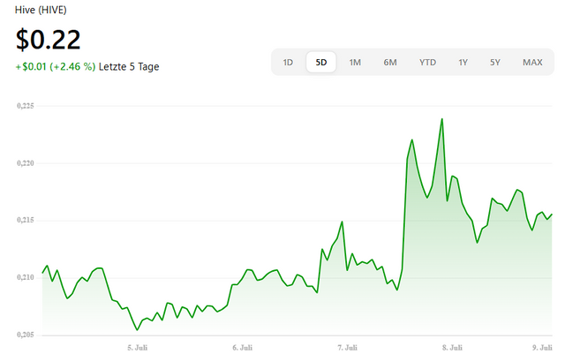
Task: Click the 'Letzte 5 Tage' label
Action: [129, 67]
